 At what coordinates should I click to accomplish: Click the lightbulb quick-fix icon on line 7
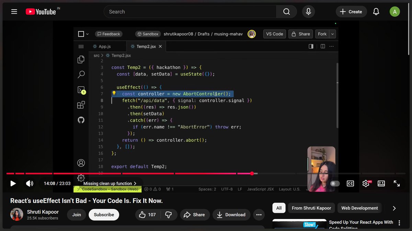click(114, 93)
